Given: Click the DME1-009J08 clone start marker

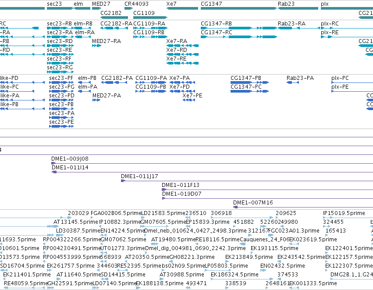Looking at the screenshot, I should [53, 163].
